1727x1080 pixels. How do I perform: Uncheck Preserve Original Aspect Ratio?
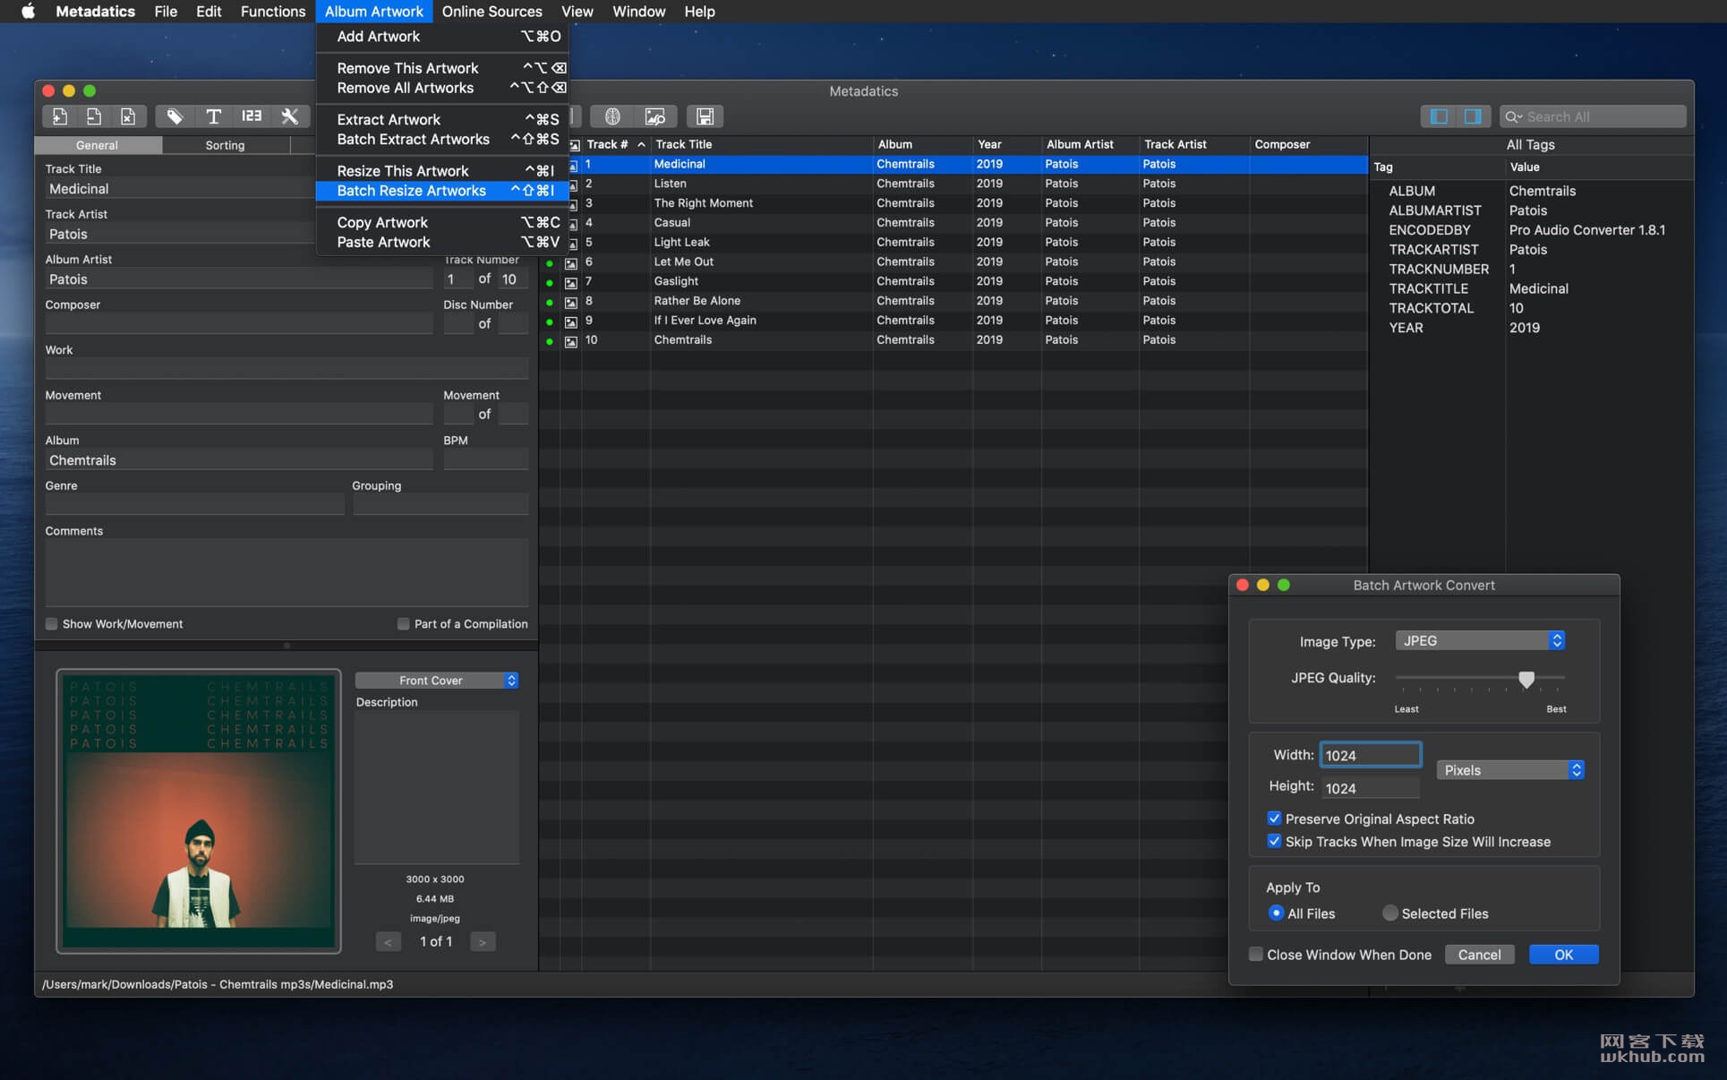[1274, 819]
